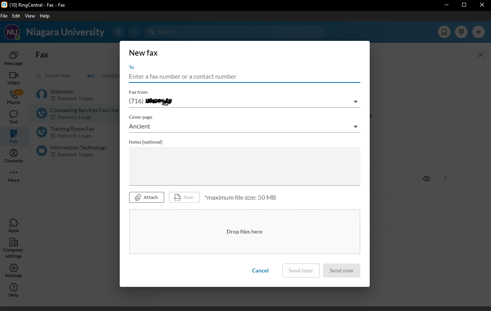The width and height of the screenshot is (491, 311).
Task: Click the Search faxes field
Action: click(58, 76)
